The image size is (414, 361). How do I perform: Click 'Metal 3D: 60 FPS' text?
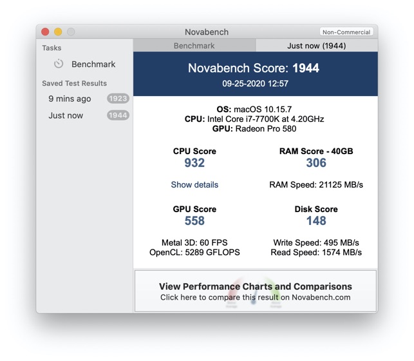pyautogui.click(x=194, y=242)
